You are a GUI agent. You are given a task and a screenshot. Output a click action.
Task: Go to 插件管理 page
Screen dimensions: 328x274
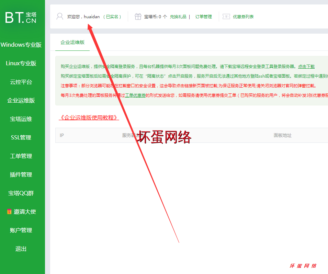tap(21, 175)
